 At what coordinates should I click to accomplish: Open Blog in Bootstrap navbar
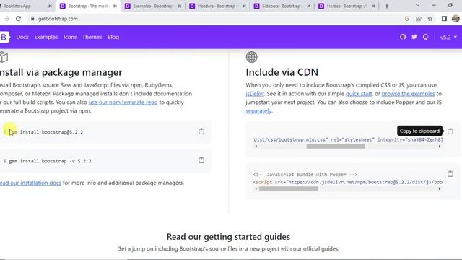click(113, 37)
